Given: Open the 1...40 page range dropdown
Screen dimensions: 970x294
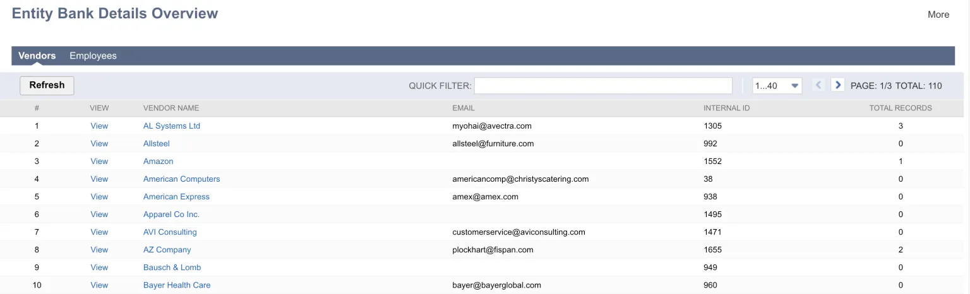Looking at the screenshot, I should 777,86.
